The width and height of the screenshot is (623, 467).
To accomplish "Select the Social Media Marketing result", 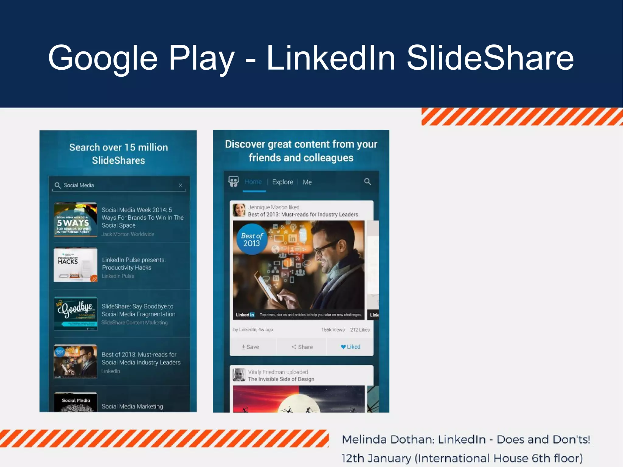I will [x=132, y=406].
